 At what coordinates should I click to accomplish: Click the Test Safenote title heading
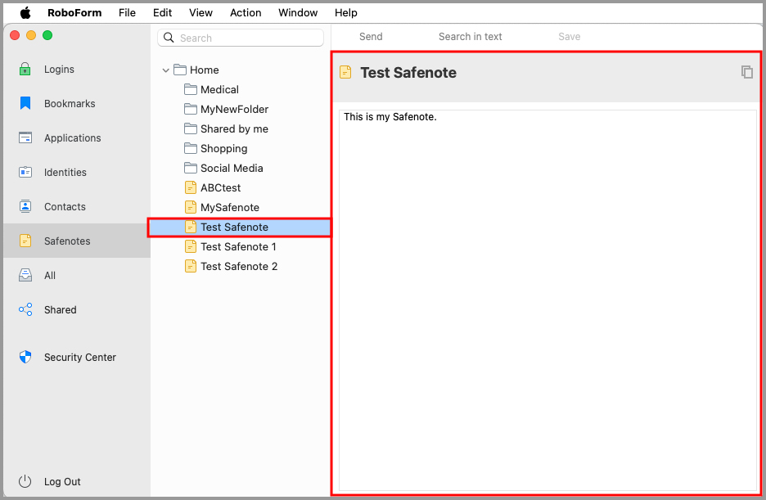(x=408, y=72)
